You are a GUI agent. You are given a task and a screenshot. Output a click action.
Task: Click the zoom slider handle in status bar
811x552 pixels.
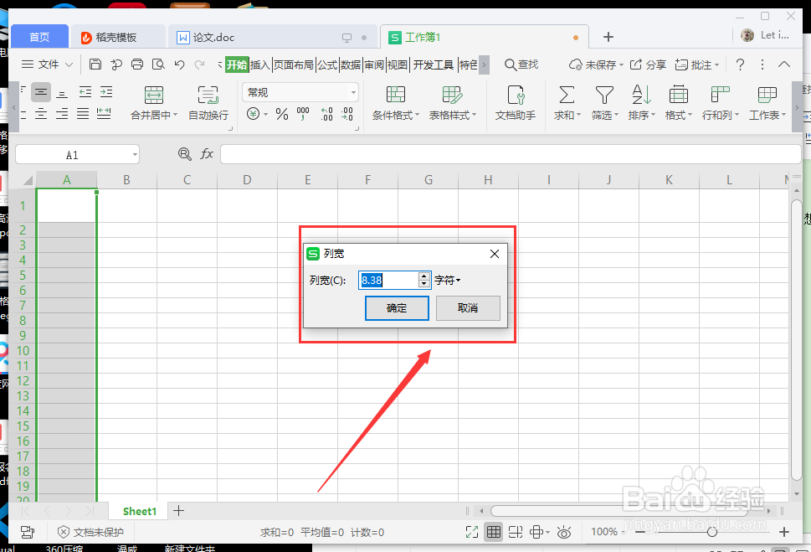tap(711, 532)
